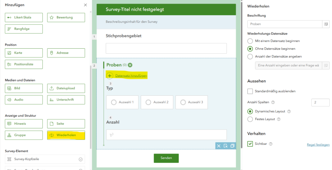Click the Stichprobengebiet question label
The width and height of the screenshot is (332, 170).
coord(124,36)
